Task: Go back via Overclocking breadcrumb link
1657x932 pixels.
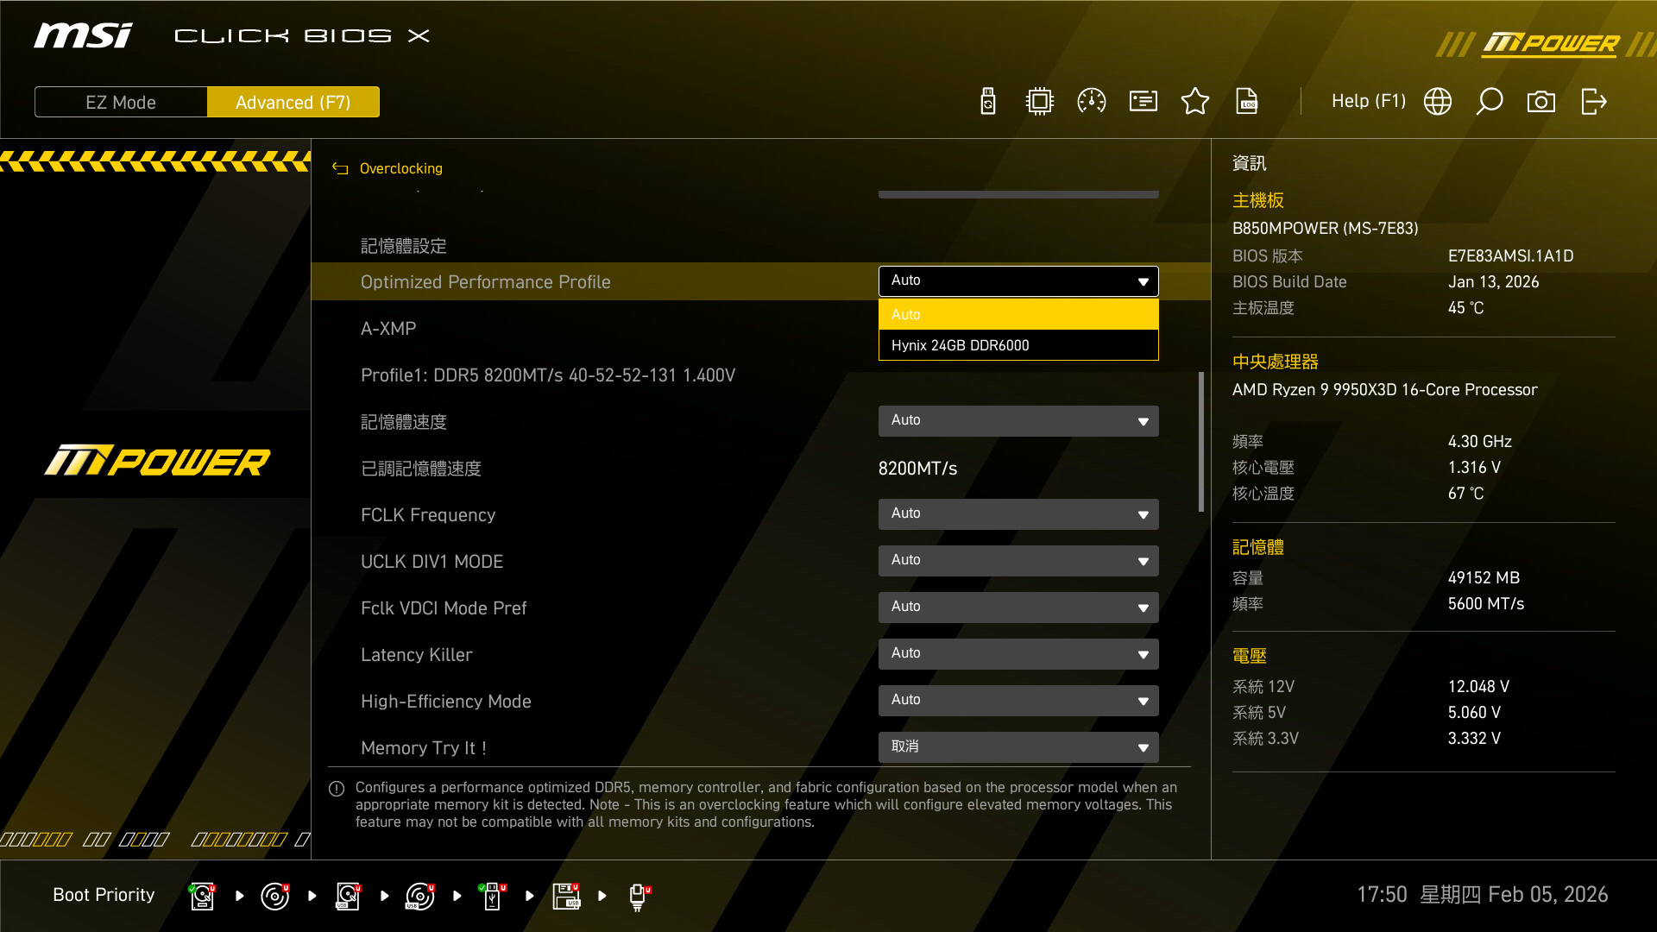Action: (x=400, y=168)
